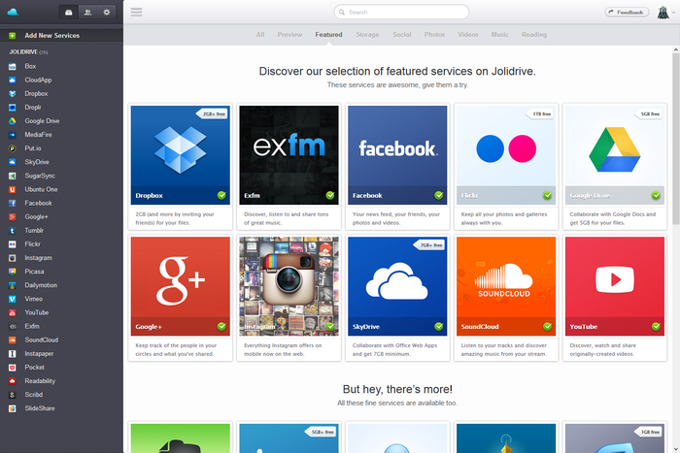This screenshot has height=453, width=680.
Task: Open Scribd in the sidebar list
Action: [33, 395]
